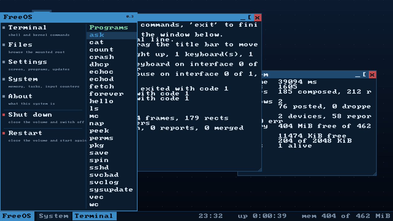Click the 0.3 version label
This screenshot has width=393, height=221.
point(130,17)
